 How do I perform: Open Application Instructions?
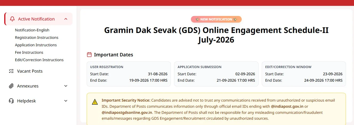pyautogui.click(x=36, y=45)
